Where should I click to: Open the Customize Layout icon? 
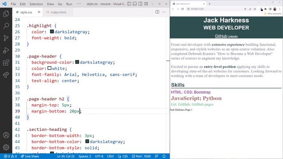(146, 4)
